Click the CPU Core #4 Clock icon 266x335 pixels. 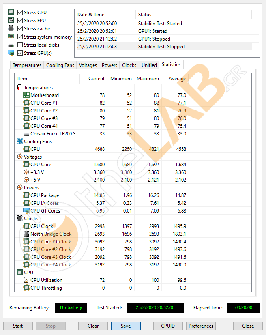(26, 264)
